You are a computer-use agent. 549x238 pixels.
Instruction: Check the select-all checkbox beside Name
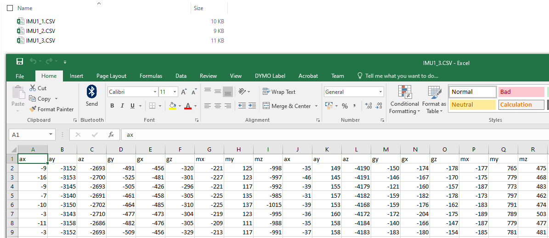[x=10, y=8]
